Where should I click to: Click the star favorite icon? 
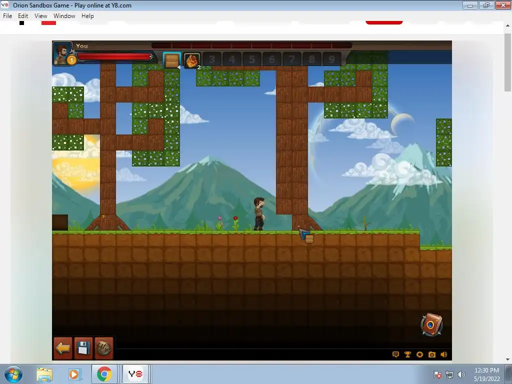coord(419,354)
